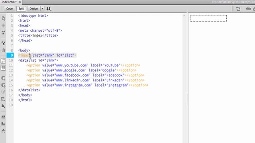
Task: Click the '<title>index</title>' line
Action: pyautogui.click(x=38, y=35)
